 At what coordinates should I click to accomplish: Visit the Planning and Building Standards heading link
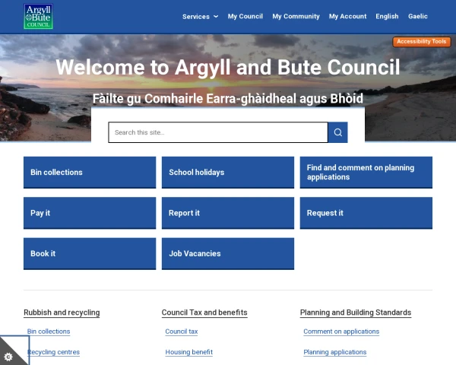tap(356, 313)
